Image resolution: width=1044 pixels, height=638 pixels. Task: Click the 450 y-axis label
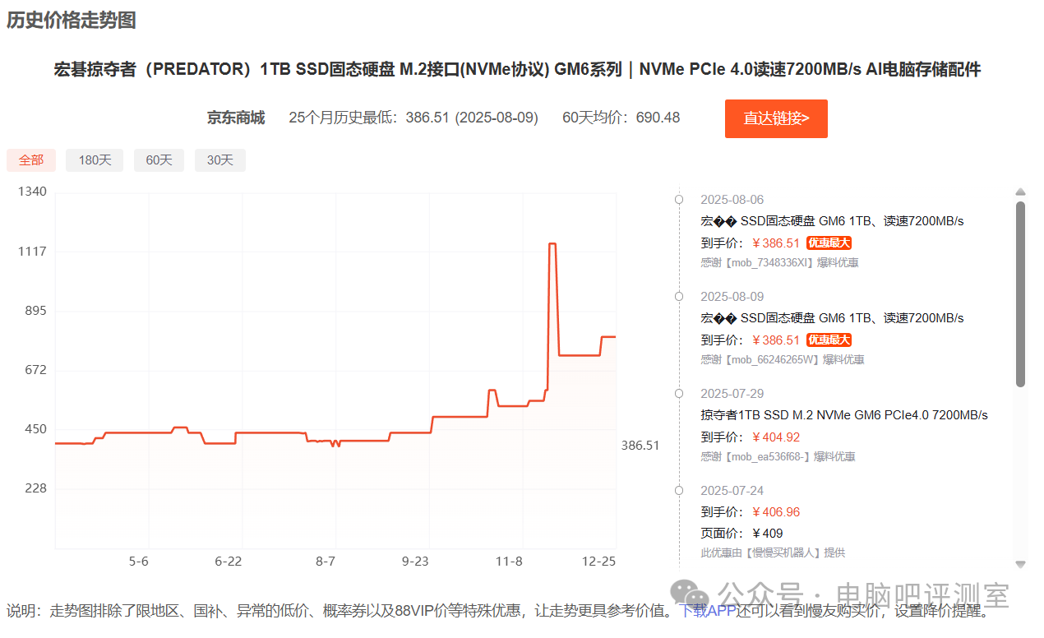click(35, 429)
